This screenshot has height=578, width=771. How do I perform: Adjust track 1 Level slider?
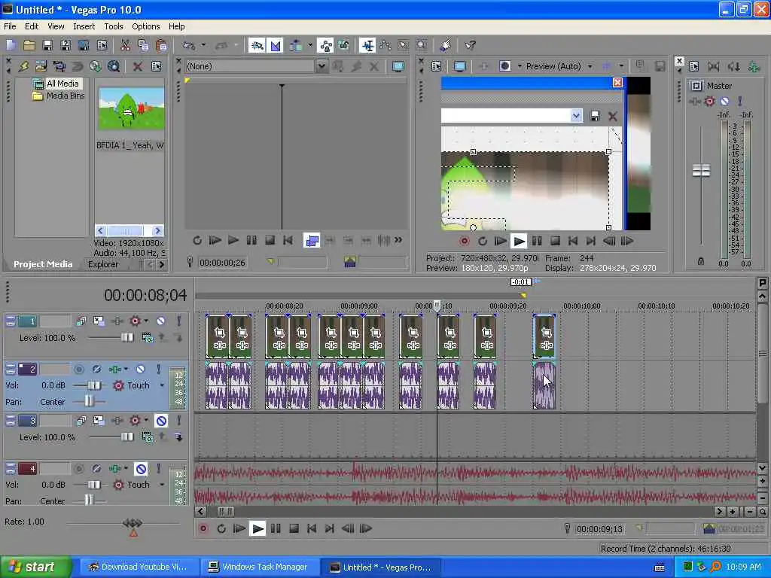[126, 338]
